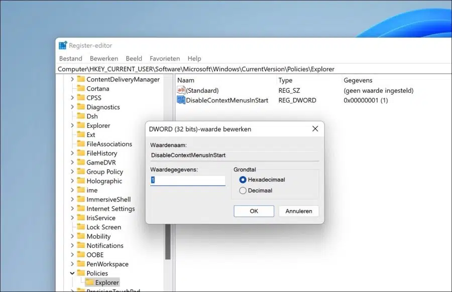Expand the CPSS key
Image resolution: width=452 pixels, height=292 pixels.
72,98
